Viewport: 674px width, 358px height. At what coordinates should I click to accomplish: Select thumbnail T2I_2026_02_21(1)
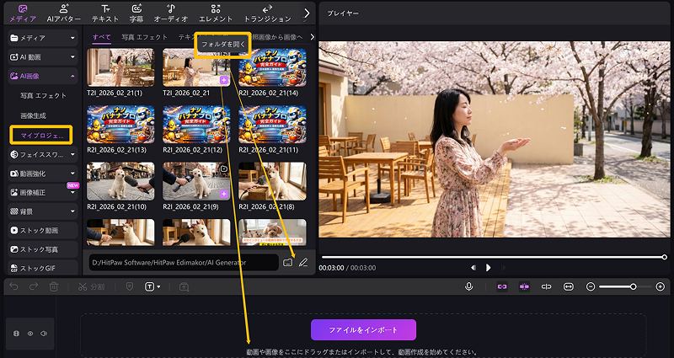(120, 67)
